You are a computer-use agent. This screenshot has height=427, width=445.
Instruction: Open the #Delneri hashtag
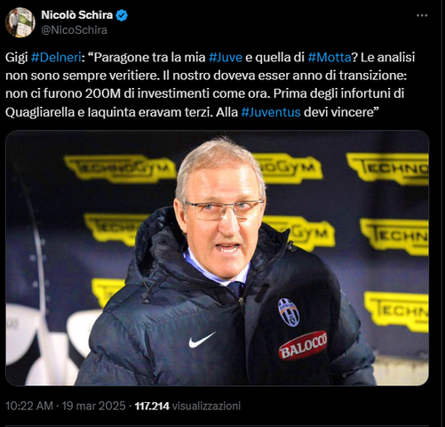click(56, 57)
